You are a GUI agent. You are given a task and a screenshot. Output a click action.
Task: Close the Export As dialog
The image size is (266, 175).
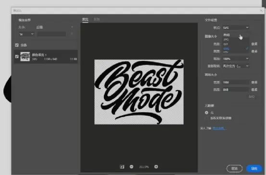[261, 11]
